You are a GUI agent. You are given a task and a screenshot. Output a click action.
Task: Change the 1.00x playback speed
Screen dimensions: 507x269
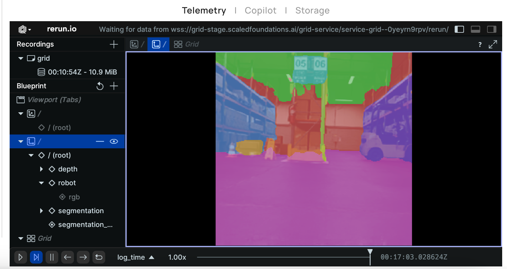(177, 257)
